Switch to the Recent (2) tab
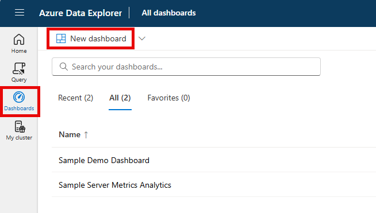 (x=75, y=98)
